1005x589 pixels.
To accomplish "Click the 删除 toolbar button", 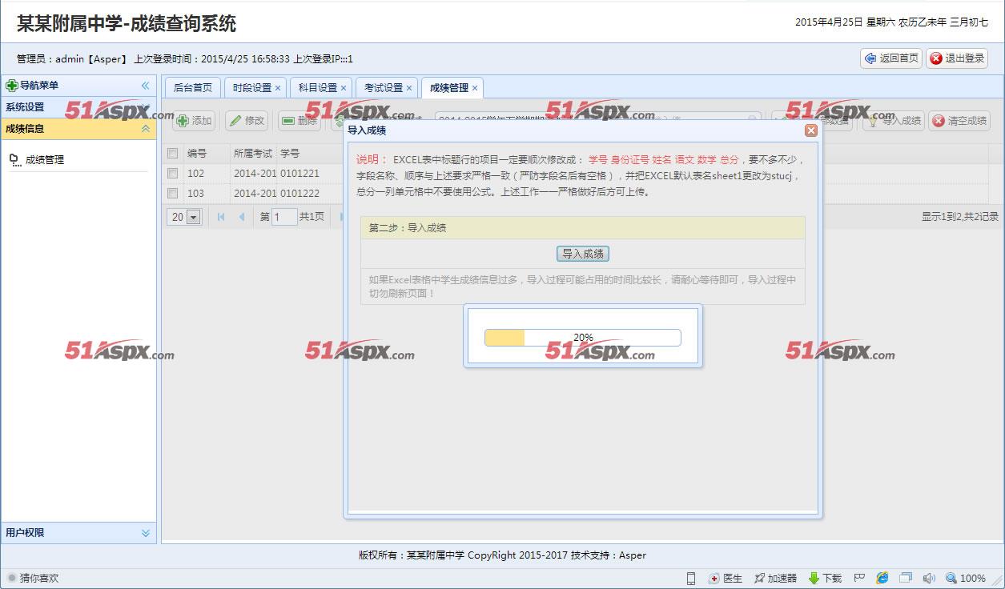I will click(x=299, y=121).
